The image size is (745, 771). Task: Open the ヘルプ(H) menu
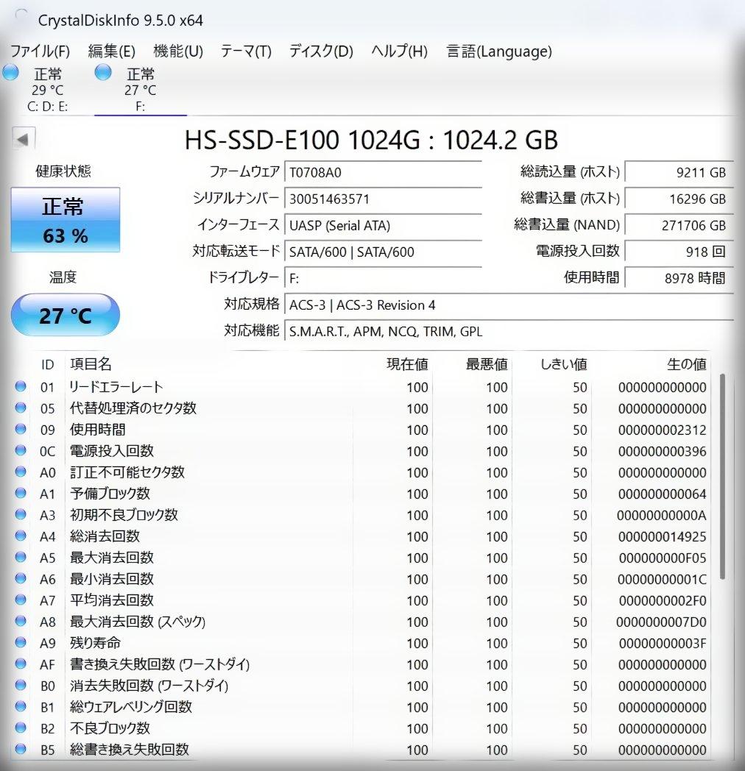point(399,51)
